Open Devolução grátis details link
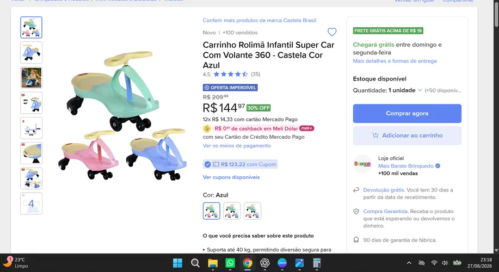Image resolution: width=499 pixels, height=272 pixels. 384,190
